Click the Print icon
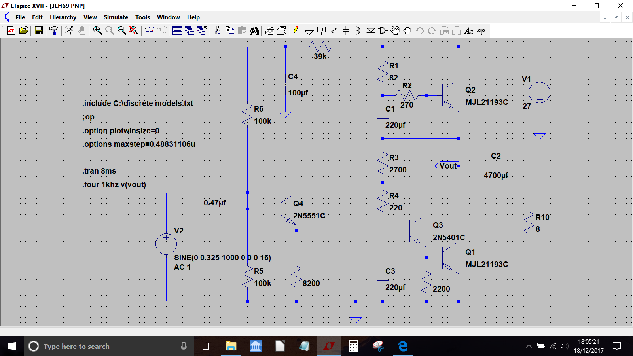Screen dimensions: 633x356 (282, 30)
